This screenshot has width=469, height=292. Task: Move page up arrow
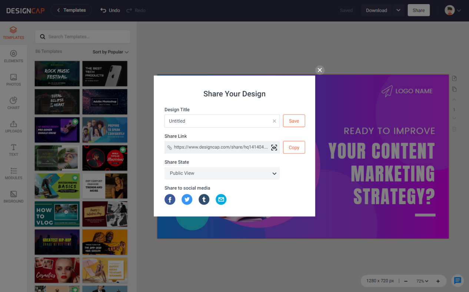click(454, 100)
